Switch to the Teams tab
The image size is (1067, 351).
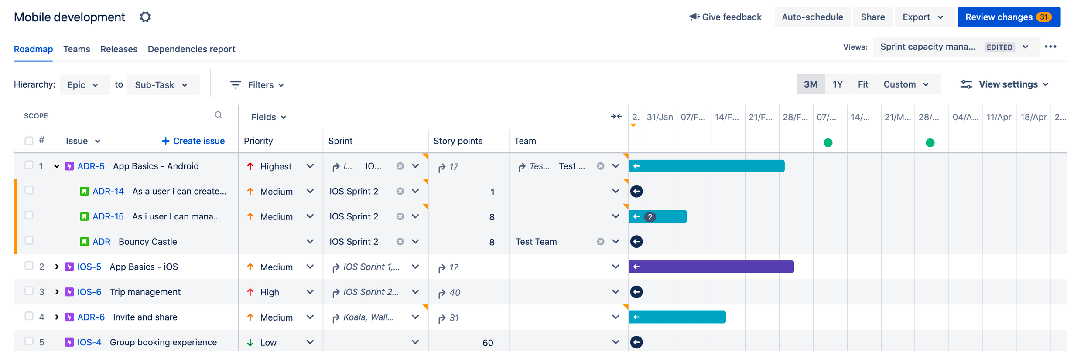coord(77,49)
